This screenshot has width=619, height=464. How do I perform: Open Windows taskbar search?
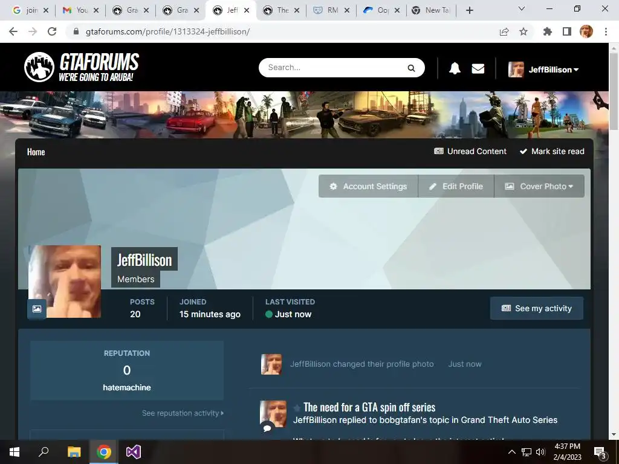44,452
